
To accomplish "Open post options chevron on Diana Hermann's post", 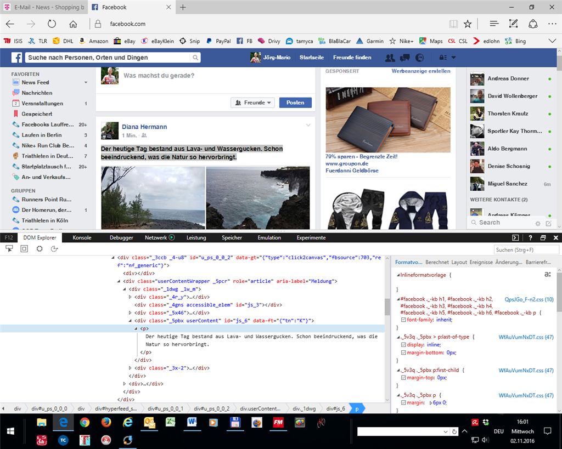I will click(x=308, y=126).
